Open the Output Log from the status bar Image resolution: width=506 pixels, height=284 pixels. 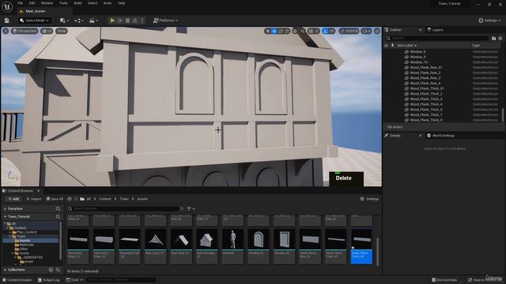tap(48, 280)
